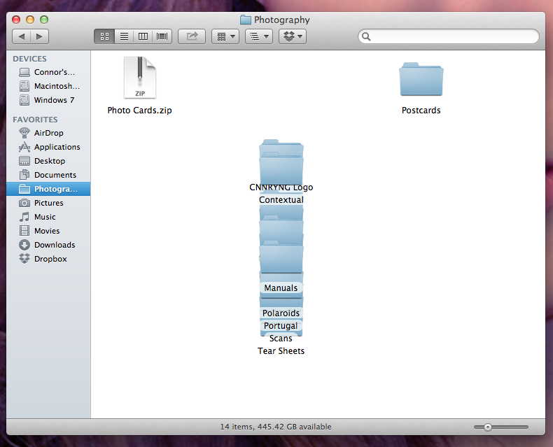This screenshot has height=447, width=553.
Task: Select the Postcards folder icon
Action: 421,79
